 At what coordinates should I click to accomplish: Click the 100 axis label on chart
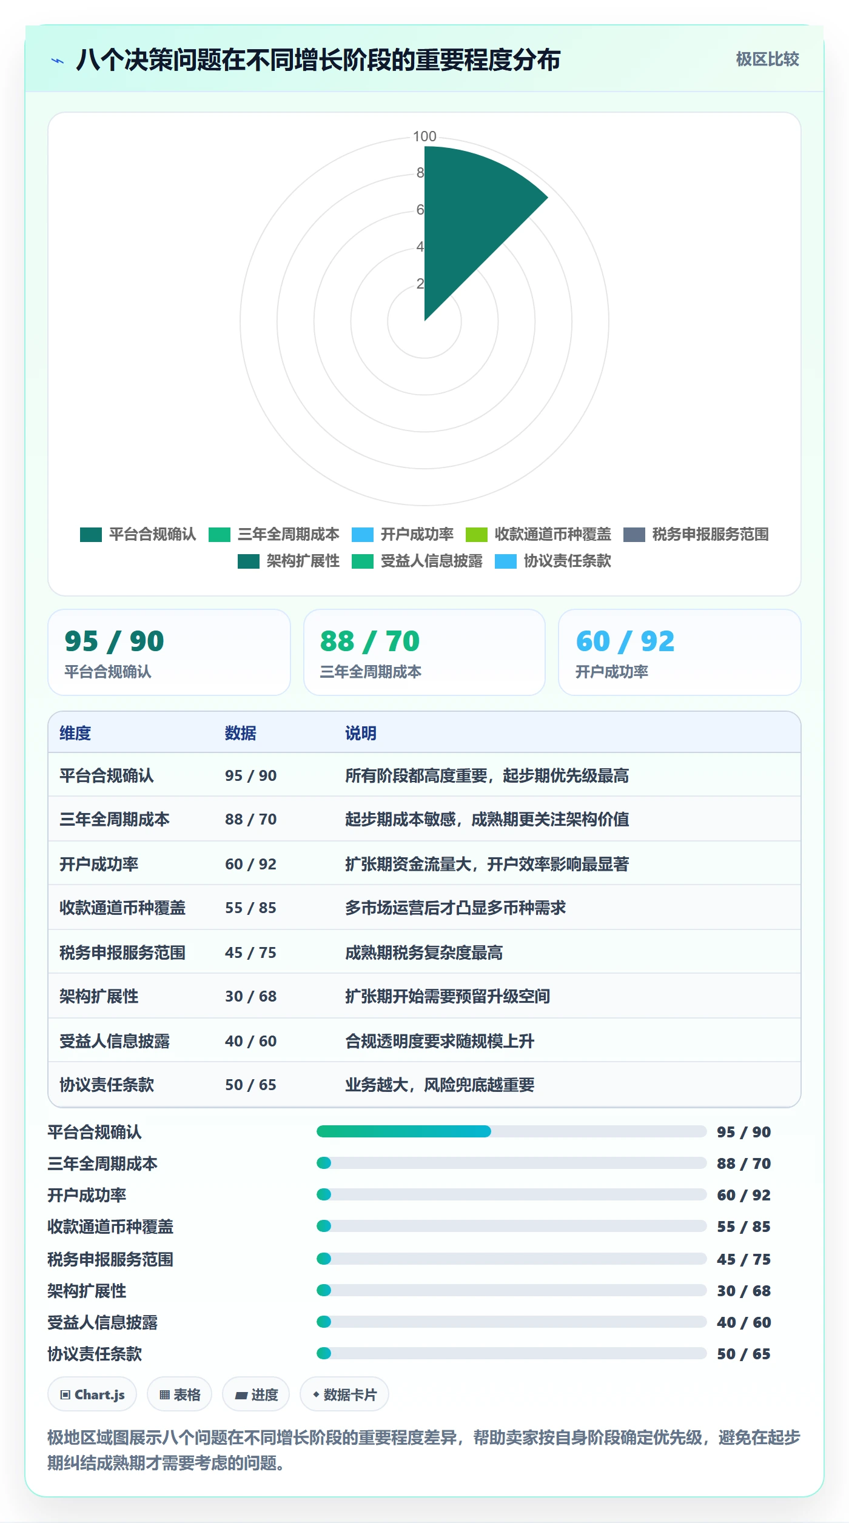[x=424, y=136]
